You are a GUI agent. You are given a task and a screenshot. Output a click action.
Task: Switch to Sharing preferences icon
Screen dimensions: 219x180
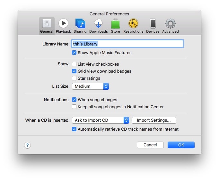80,24
